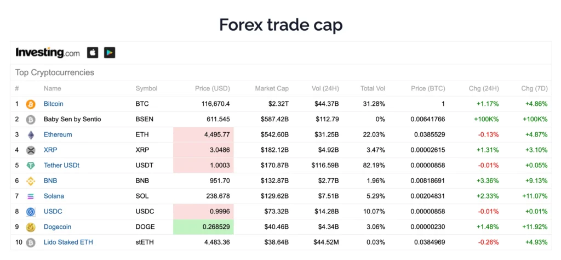561x260 pixels.
Task: Click the BNB coin icon
Action: (x=31, y=180)
